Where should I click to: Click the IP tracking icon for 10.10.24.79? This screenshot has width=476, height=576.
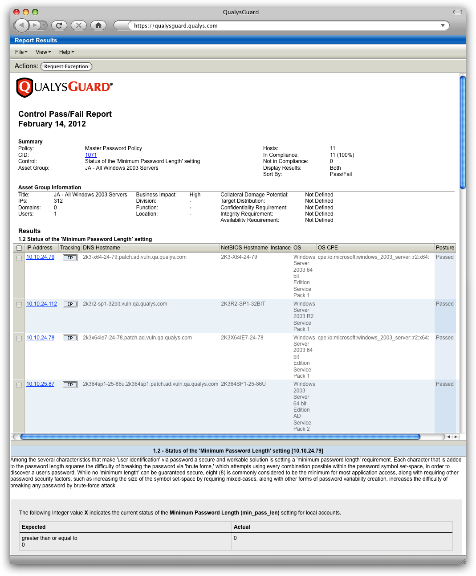tap(70, 257)
